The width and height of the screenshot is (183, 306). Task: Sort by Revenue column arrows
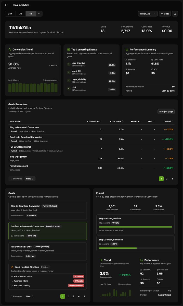[141, 122]
